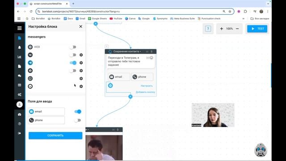The height and width of the screenshot is (161, 286).
Task: Click the phone button in contact block
Action: pos(142,77)
